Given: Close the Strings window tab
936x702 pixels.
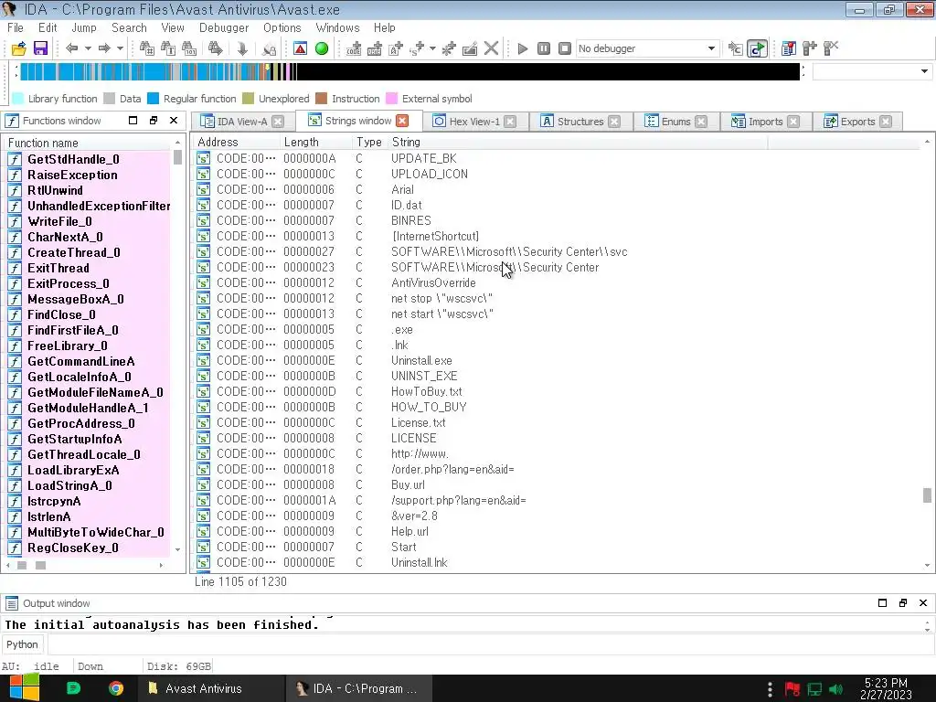Looking at the screenshot, I should (403, 121).
